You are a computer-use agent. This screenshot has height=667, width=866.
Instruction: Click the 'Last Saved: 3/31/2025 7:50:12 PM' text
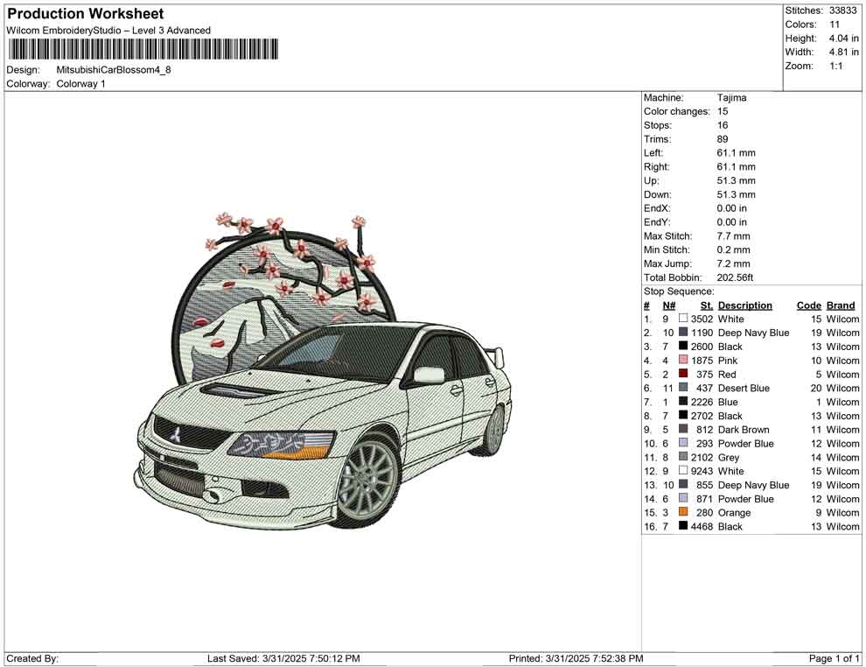(x=284, y=658)
